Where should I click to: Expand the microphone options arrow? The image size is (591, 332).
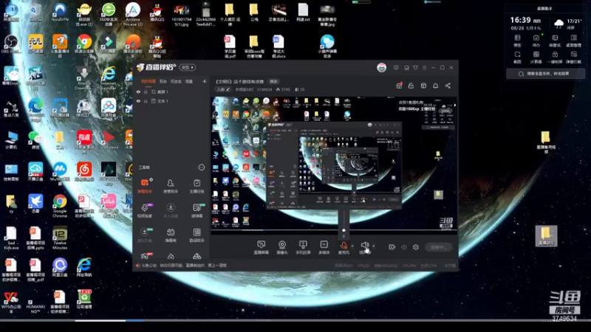coord(352,246)
